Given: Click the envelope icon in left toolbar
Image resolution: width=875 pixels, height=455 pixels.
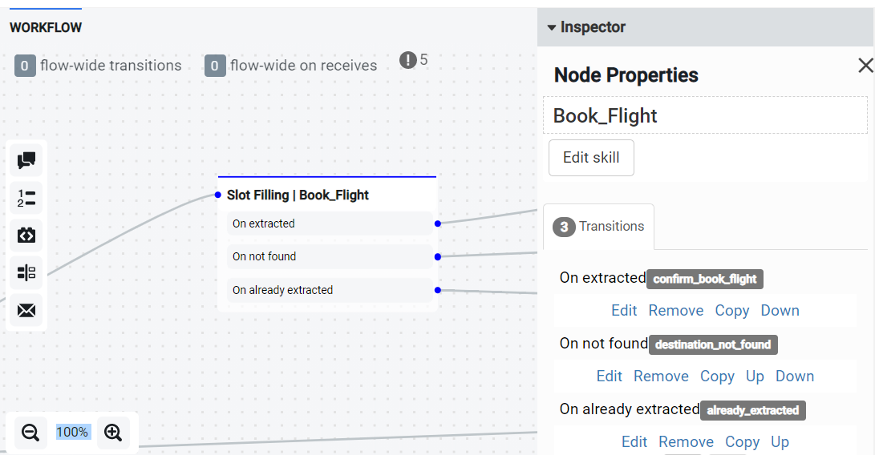Looking at the screenshot, I should (26, 310).
